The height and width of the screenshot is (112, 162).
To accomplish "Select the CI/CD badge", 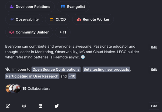I will point(58,19).
